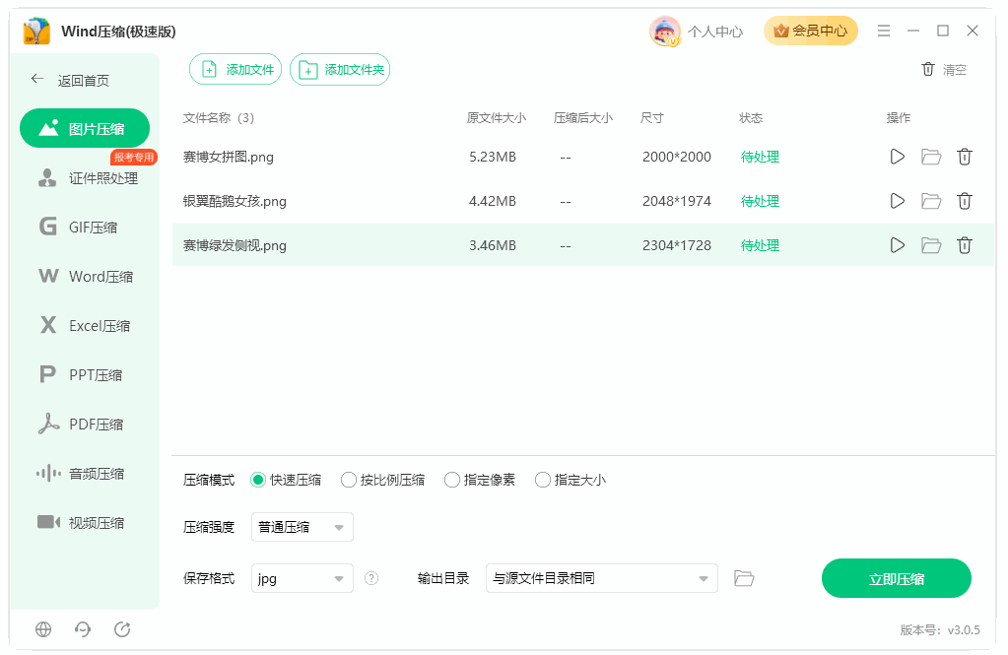Click 返回首页 to return home
The image size is (1008, 655).
click(x=84, y=81)
